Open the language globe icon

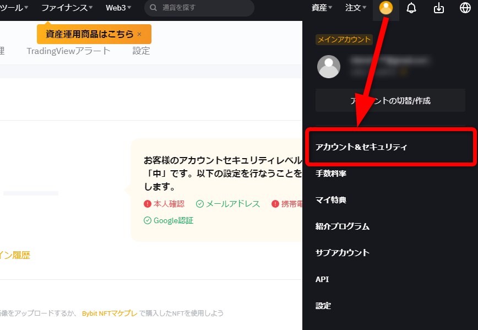(x=465, y=8)
